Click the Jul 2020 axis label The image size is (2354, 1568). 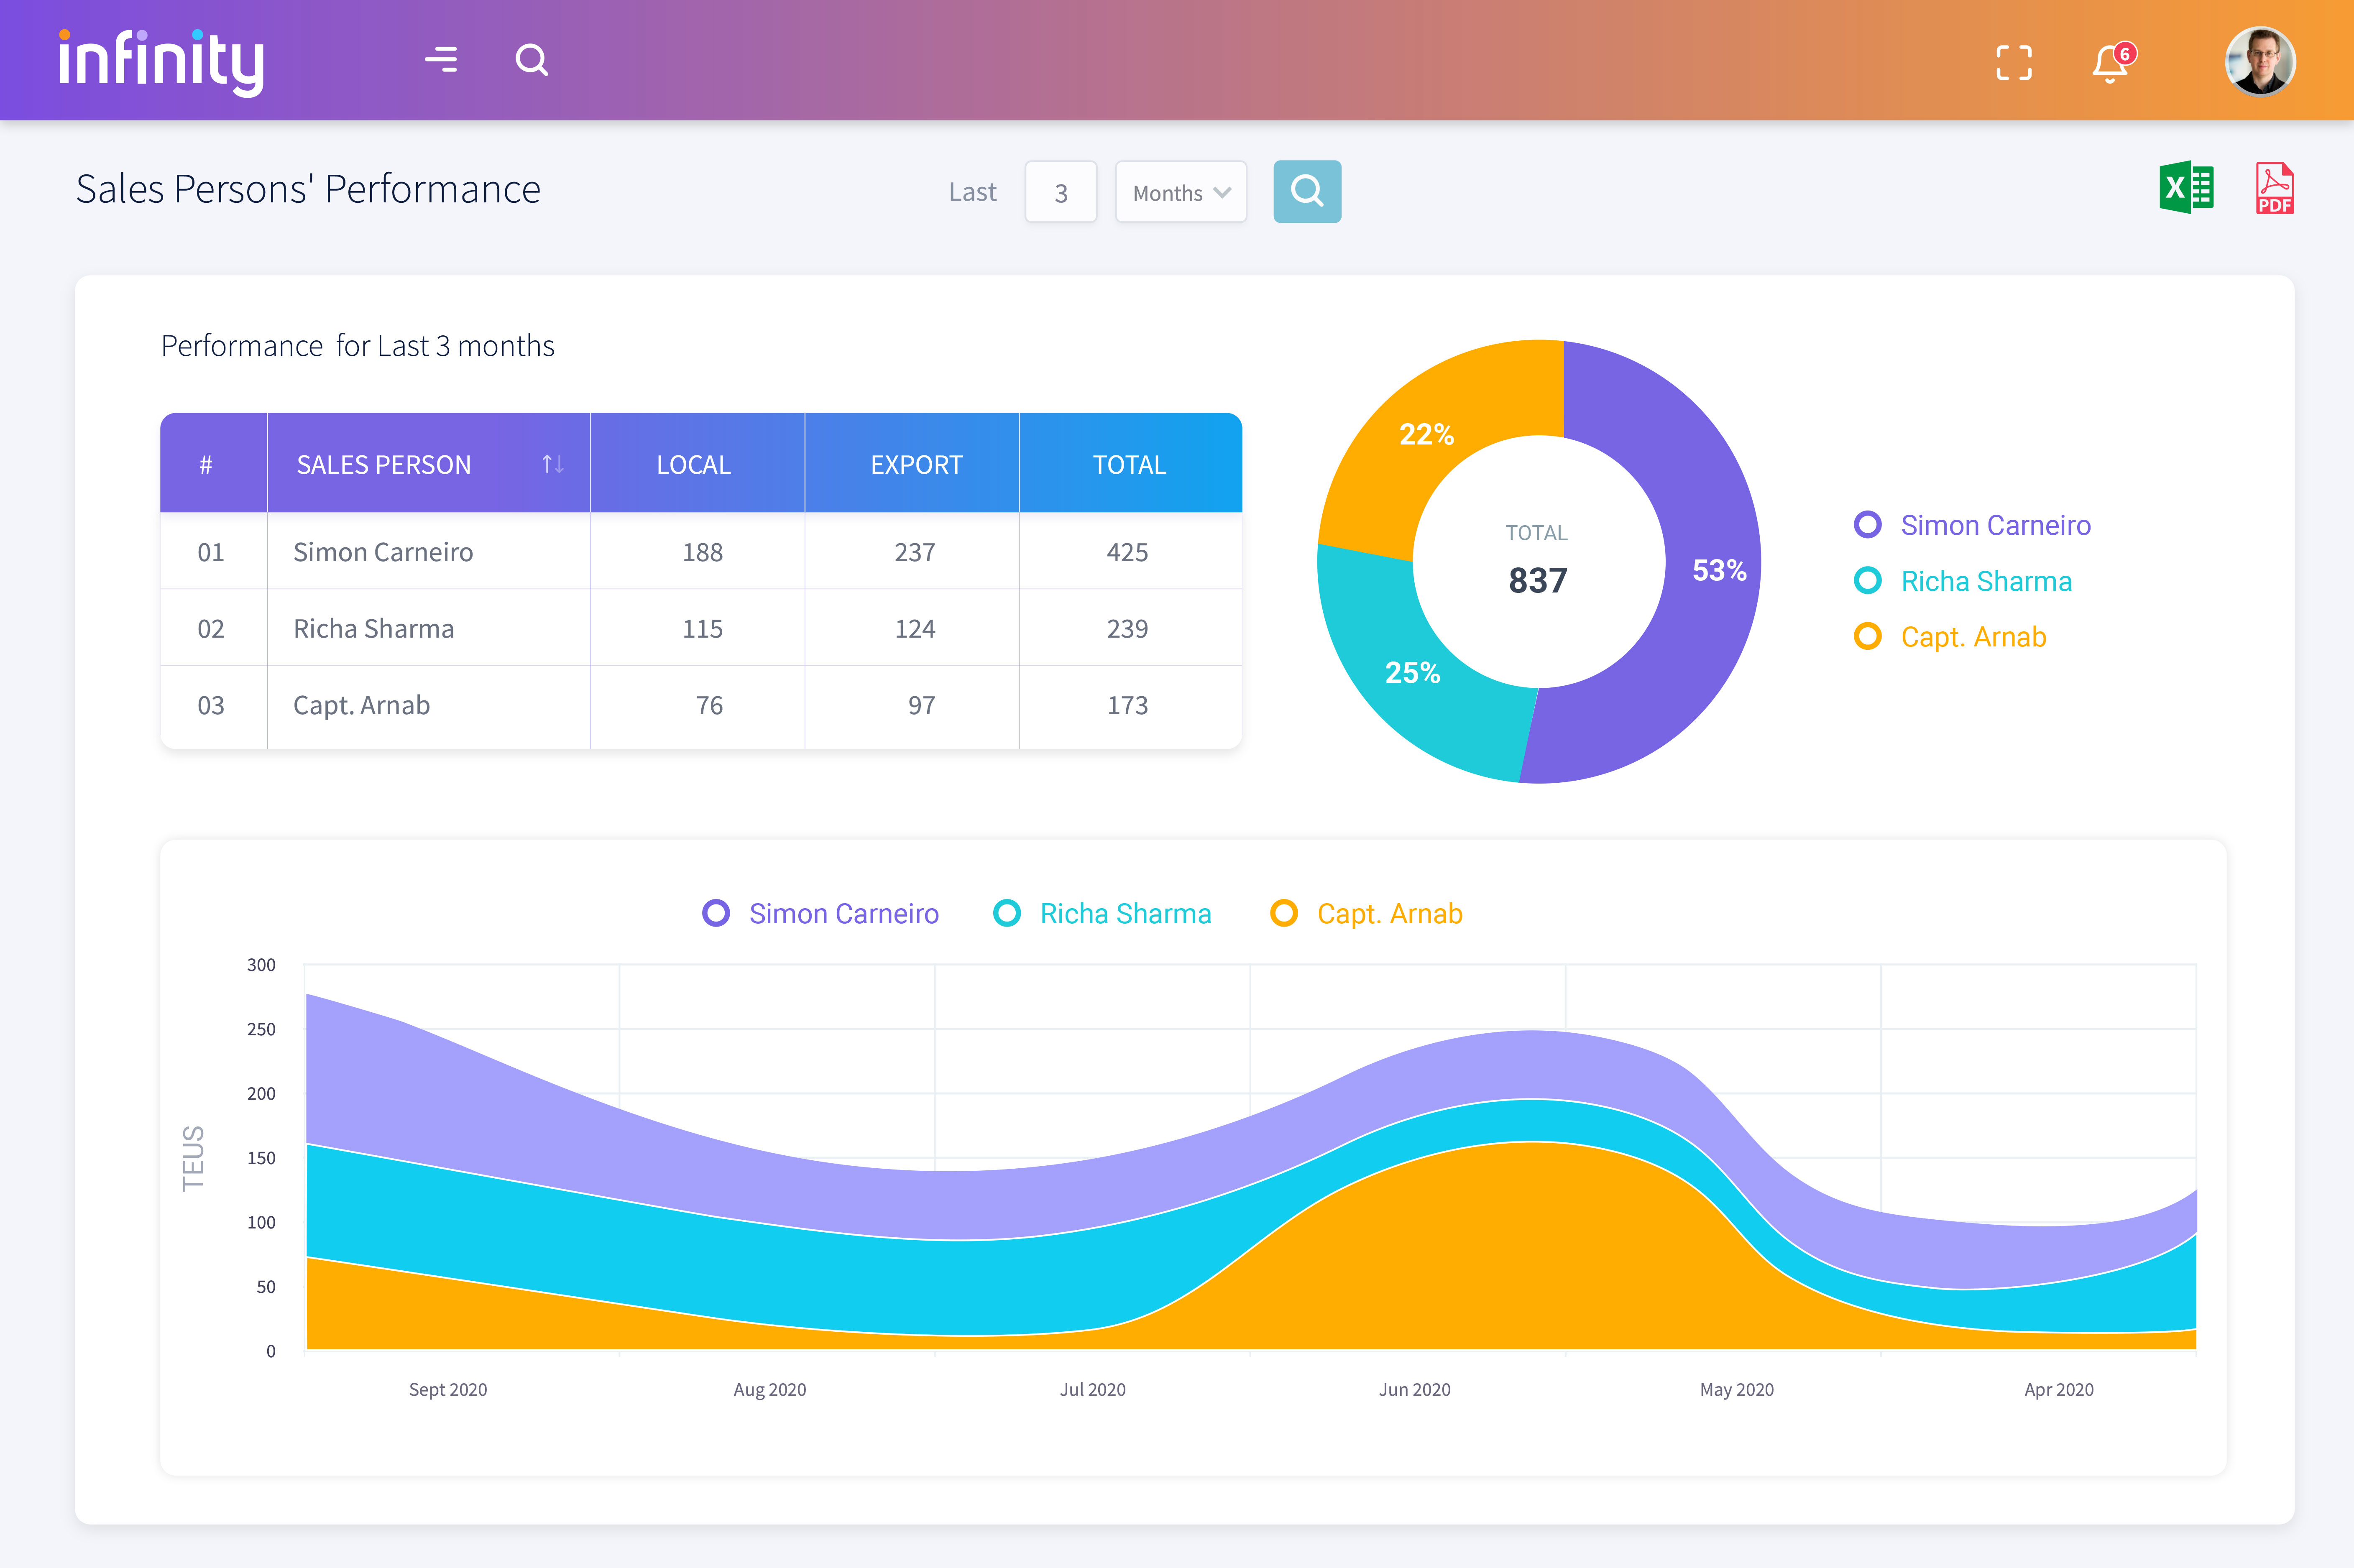pyautogui.click(x=1093, y=1389)
